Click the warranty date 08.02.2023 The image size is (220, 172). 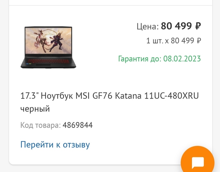pos(182,59)
